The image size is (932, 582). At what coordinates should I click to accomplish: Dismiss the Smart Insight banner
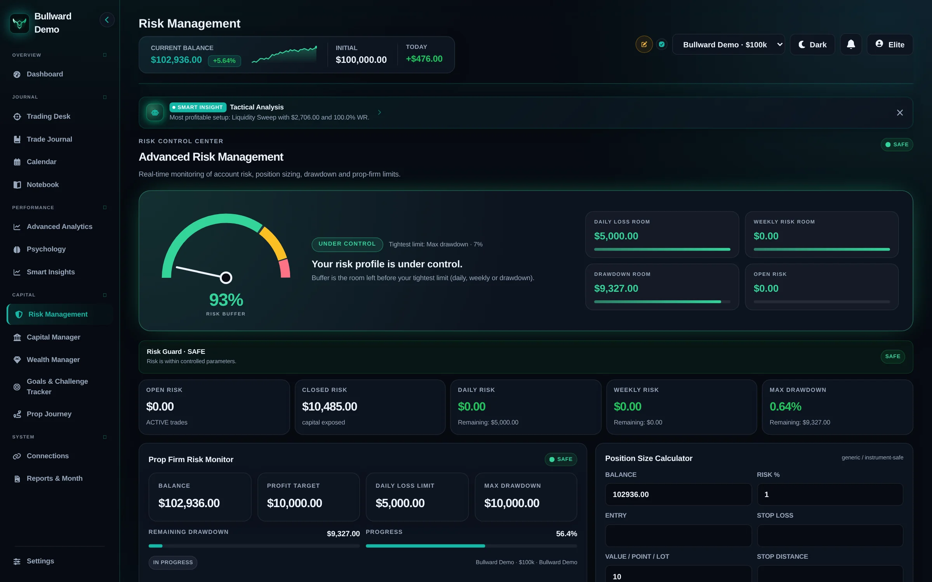[x=900, y=113]
